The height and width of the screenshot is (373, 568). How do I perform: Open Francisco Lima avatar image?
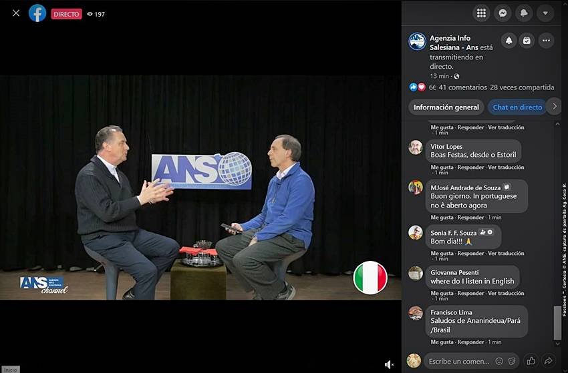tap(416, 313)
